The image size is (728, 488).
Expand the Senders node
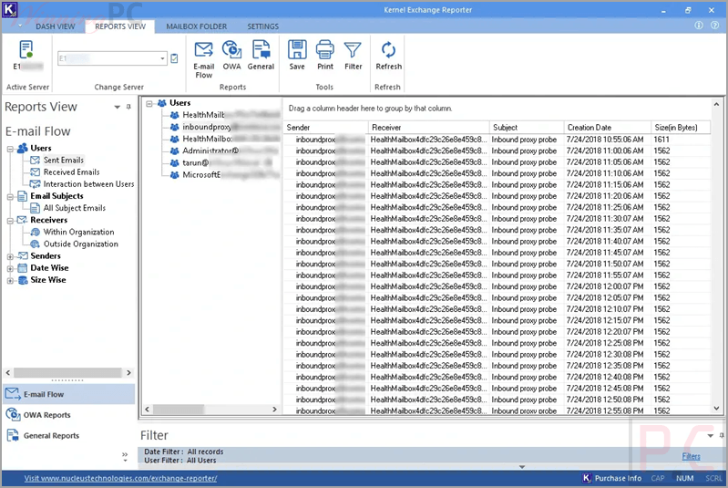click(10, 257)
